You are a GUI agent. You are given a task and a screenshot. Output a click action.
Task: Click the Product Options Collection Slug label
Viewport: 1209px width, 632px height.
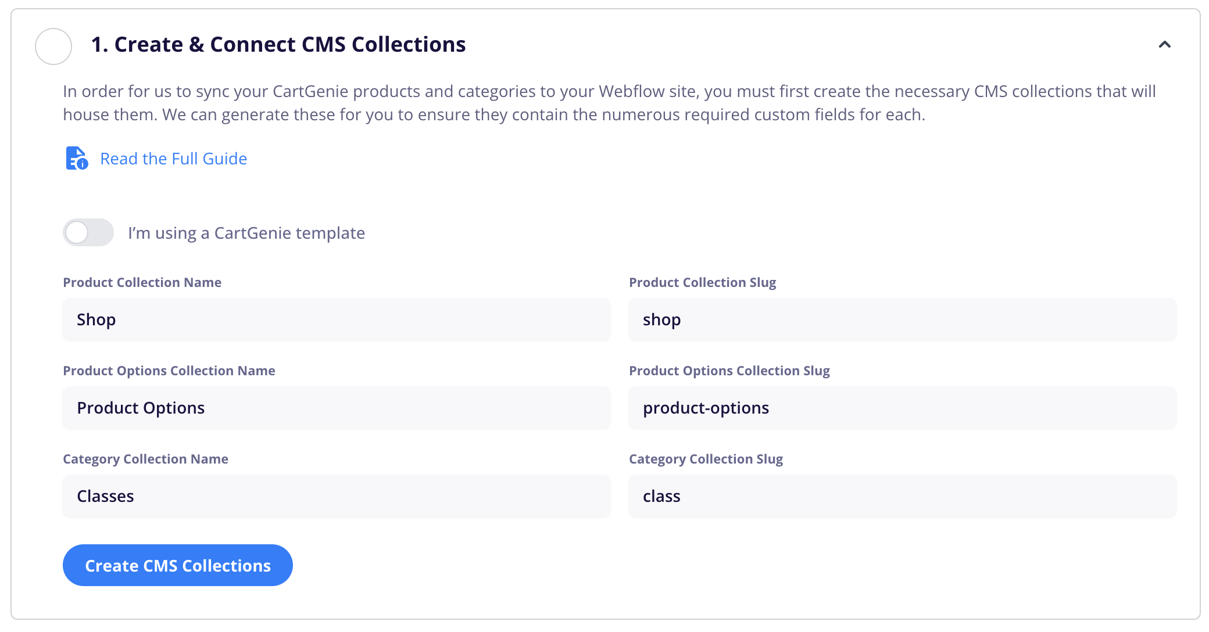(729, 371)
